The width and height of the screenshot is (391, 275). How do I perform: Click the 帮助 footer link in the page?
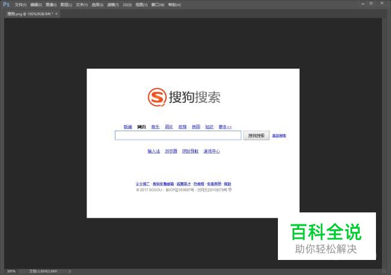(227, 184)
